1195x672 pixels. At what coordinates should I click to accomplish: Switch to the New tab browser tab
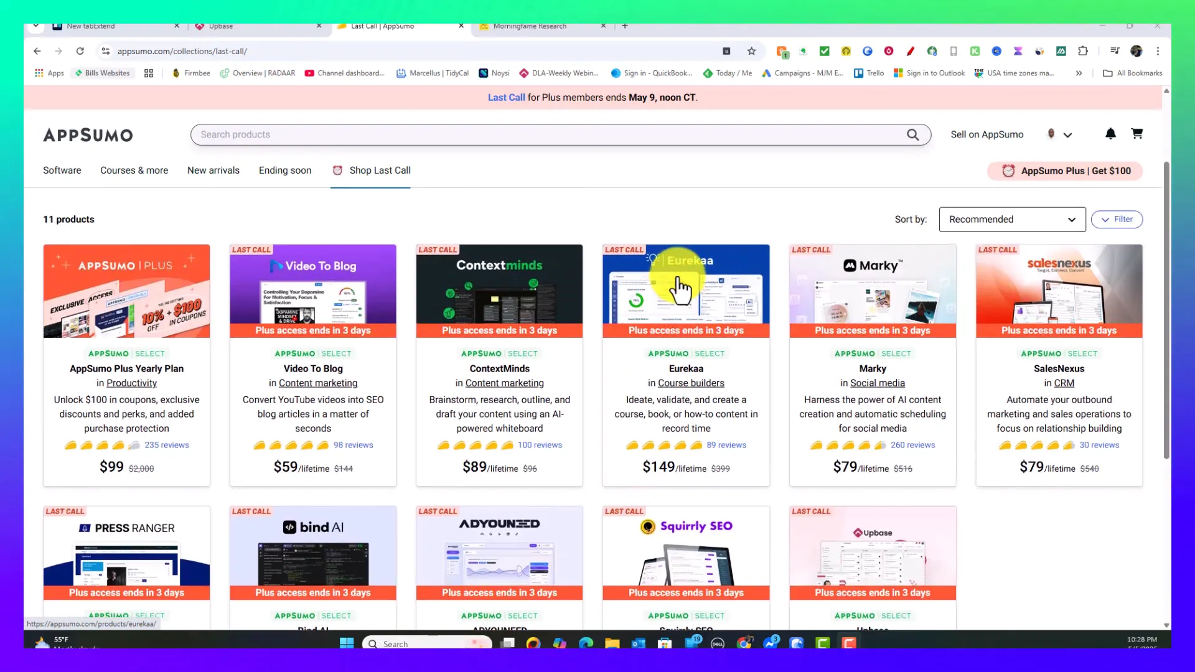pos(115,26)
